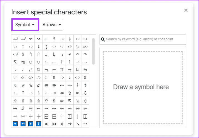This screenshot has width=199, height=138.
Task: Insert the blue double down triangle symbol
Action: pyautogui.click(x=39, y=124)
